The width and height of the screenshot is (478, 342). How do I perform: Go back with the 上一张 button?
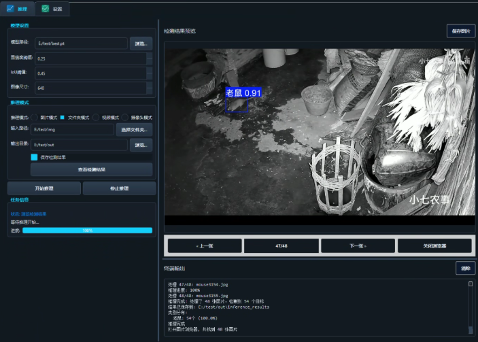205,245
